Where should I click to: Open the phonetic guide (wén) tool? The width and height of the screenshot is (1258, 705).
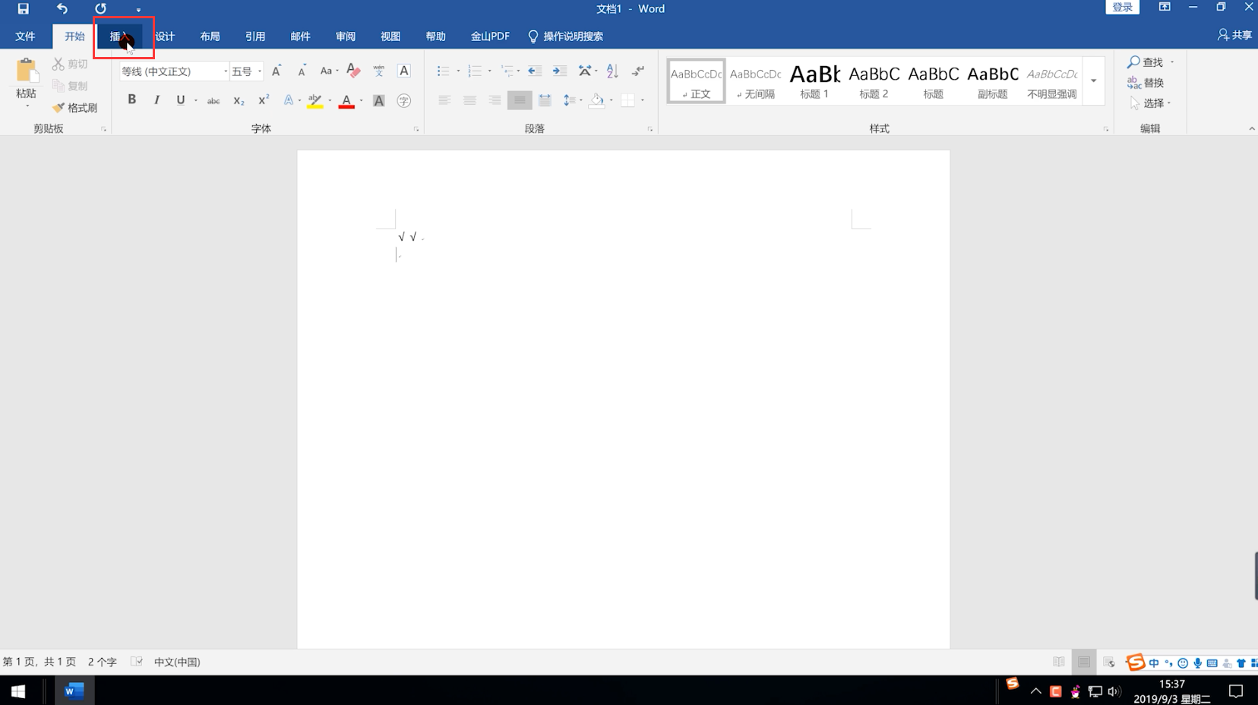coord(378,71)
